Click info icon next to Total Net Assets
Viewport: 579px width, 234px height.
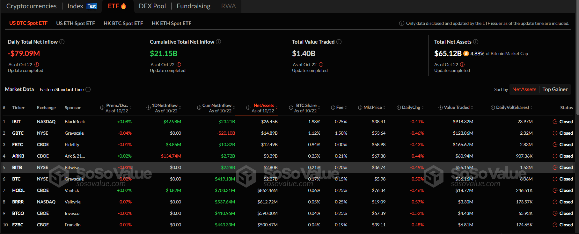(476, 42)
